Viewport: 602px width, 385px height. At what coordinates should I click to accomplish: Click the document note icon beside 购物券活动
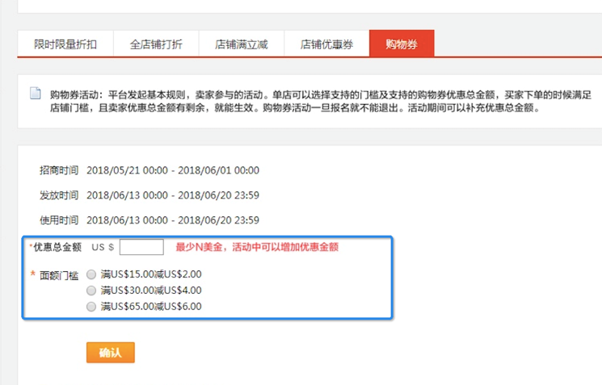(x=36, y=93)
